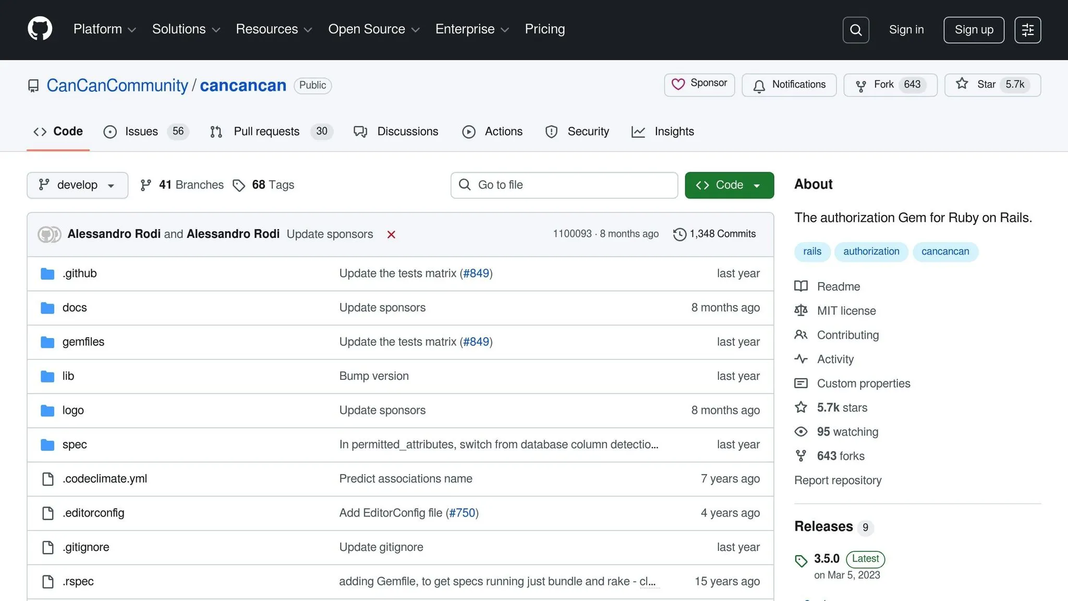Star the cancancan repository
The width and height of the screenshot is (1068, 601).
[x=992, y=85]
